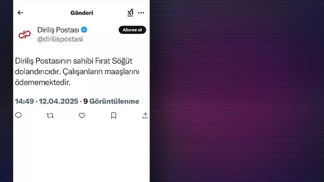Viewport: 324px width, 182px height.
Task: Open the three-dot more options menu
Action: tap(141, 13)
